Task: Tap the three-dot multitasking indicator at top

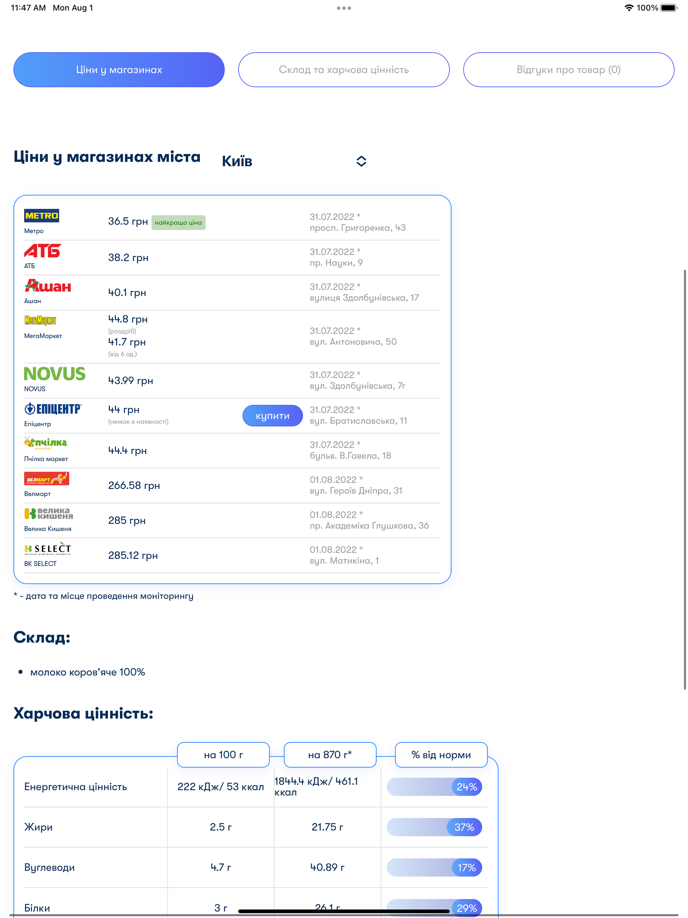Action: coord(344,8)
